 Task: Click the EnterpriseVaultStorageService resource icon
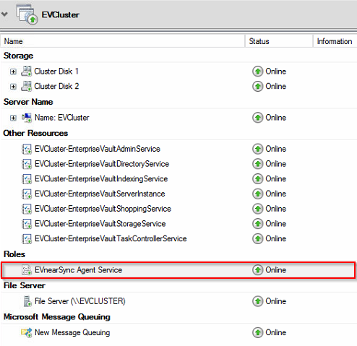(x=27, y=224)
